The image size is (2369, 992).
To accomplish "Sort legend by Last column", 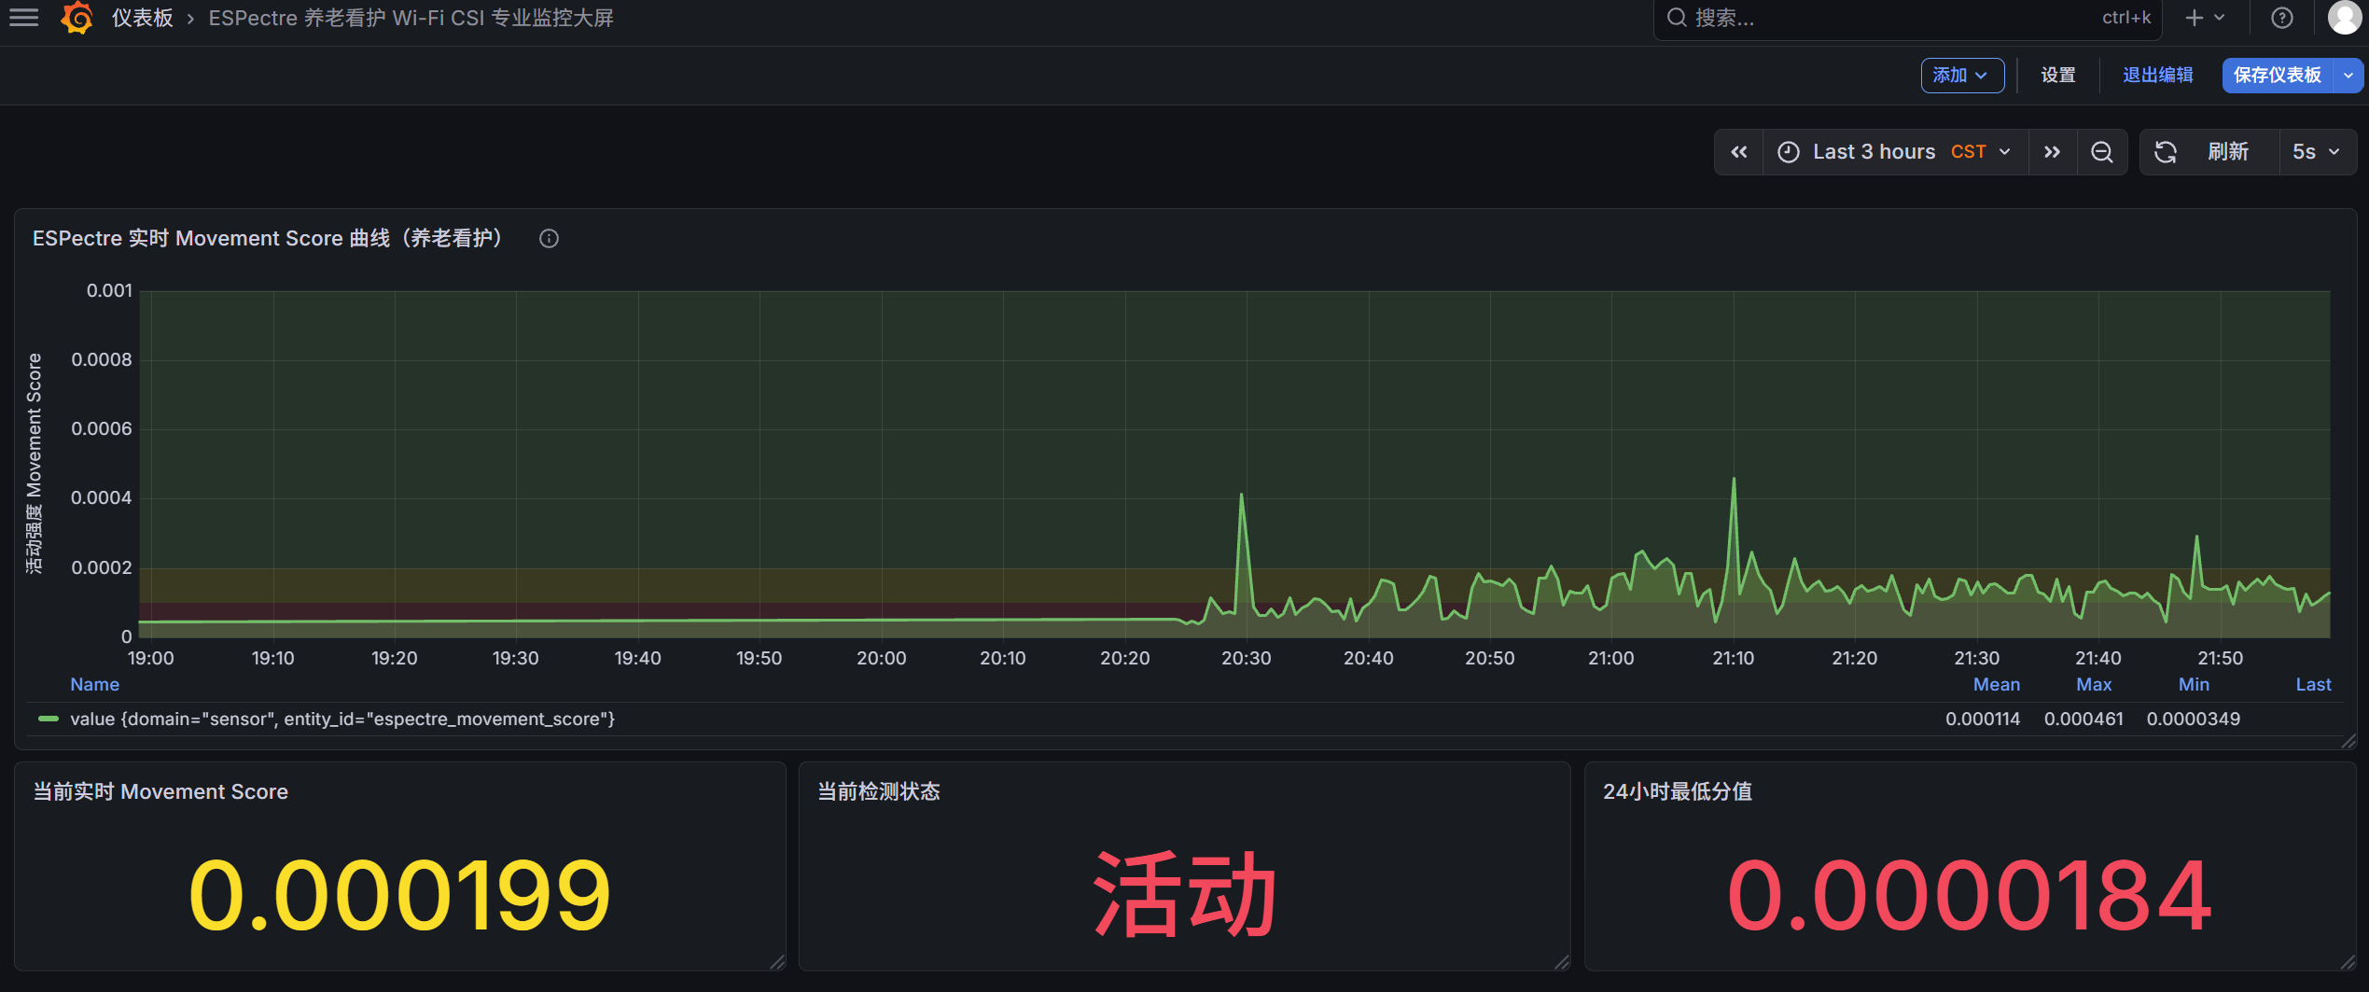I will click(x=2313, y=685).
